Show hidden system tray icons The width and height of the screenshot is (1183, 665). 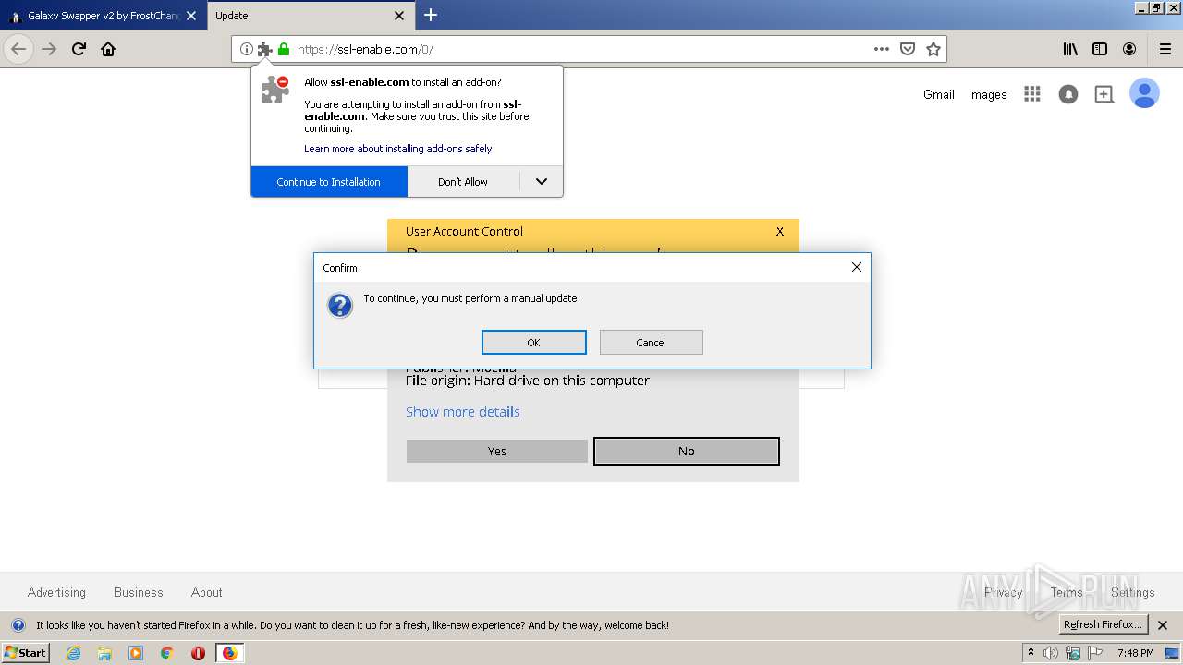click(x=1031, y=652)
